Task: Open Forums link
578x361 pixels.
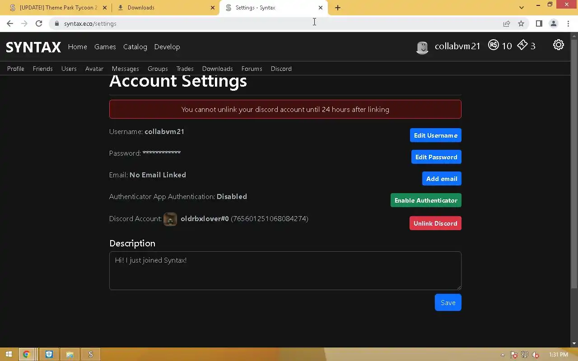Action: point(252,69)
